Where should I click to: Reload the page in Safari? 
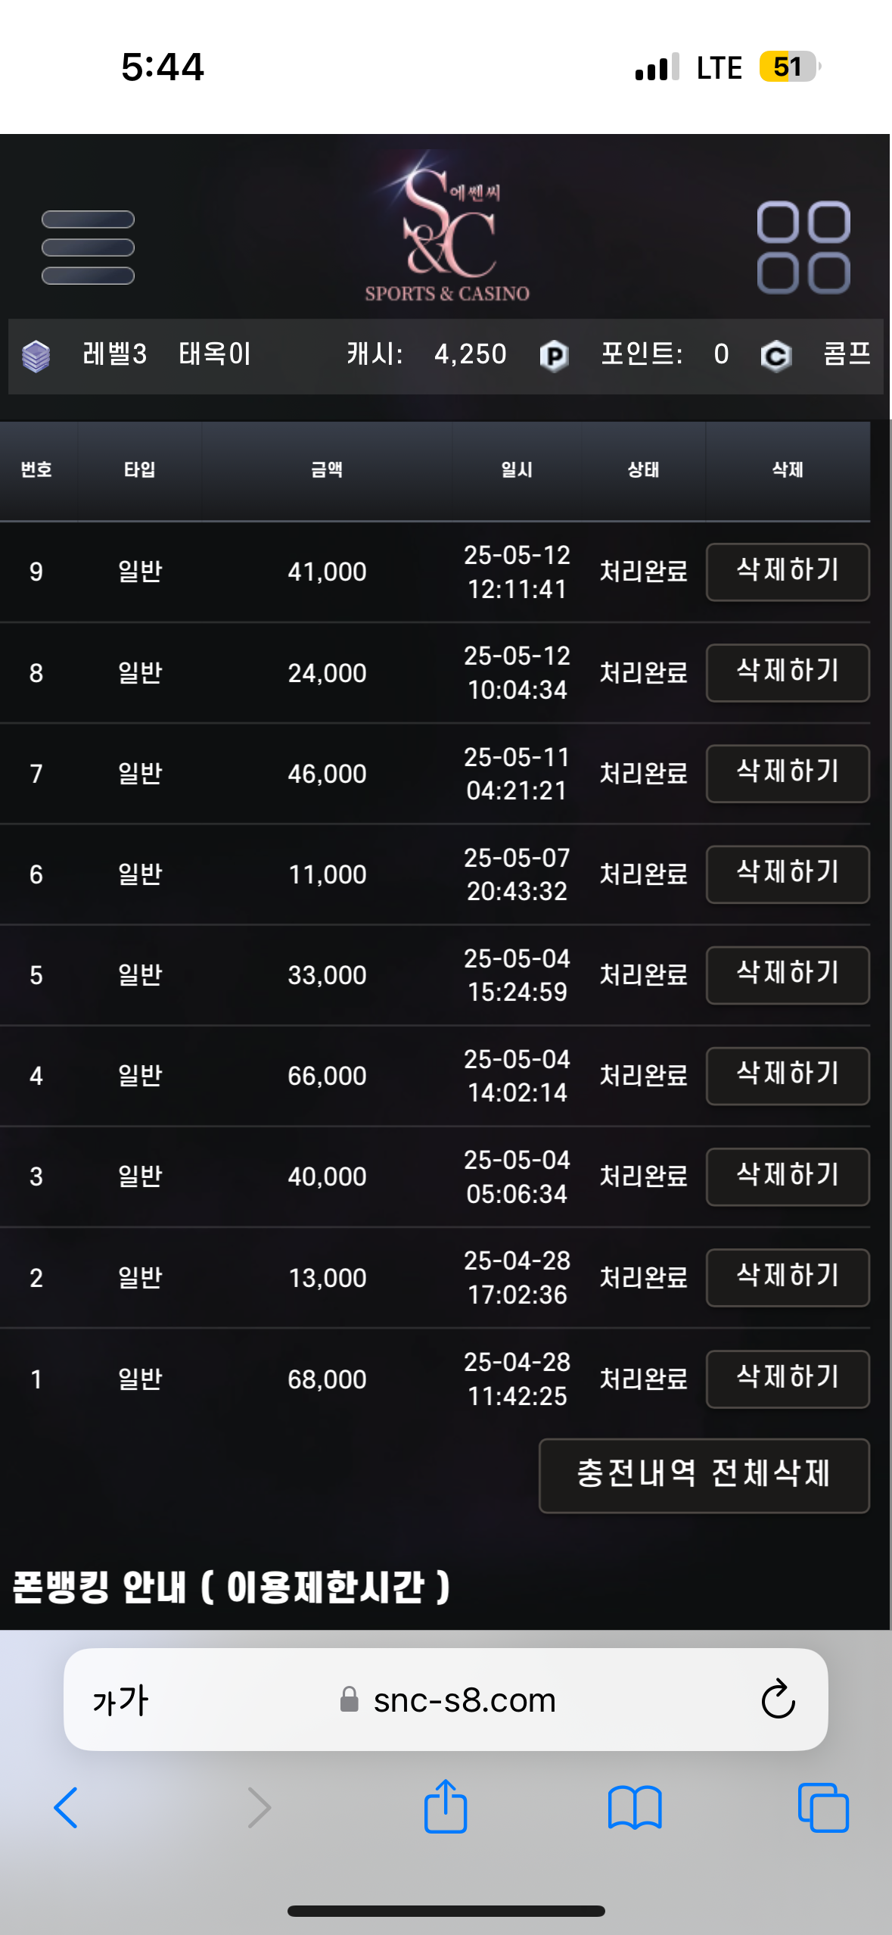[x=778, y=1700]
